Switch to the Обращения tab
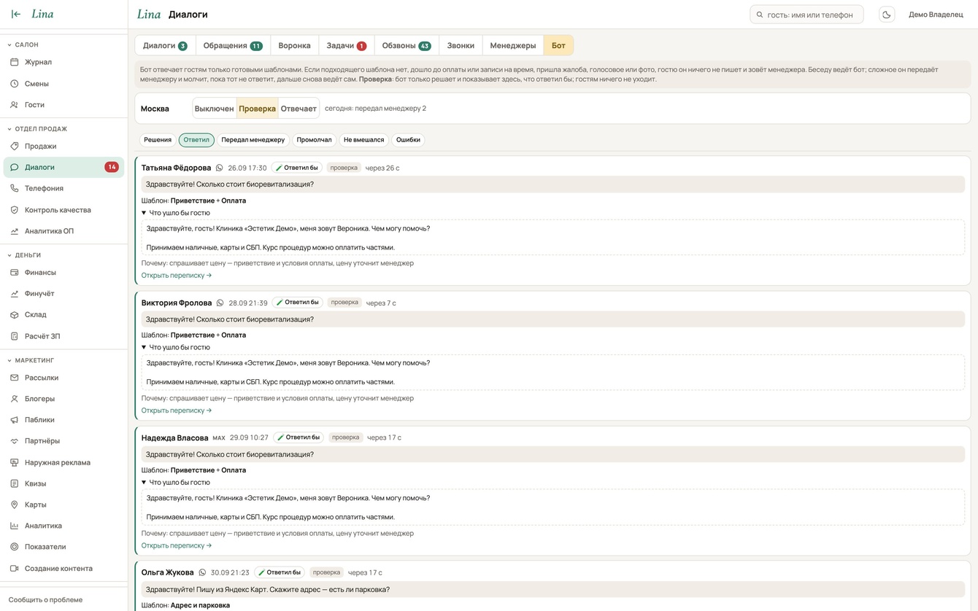The image size is (978, 611). [233, 45]
